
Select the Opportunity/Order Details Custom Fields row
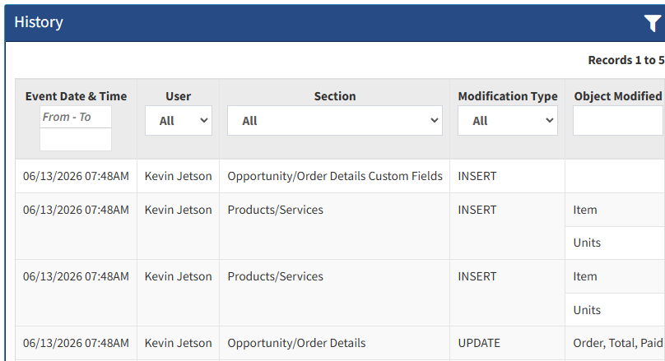point(340,176)
